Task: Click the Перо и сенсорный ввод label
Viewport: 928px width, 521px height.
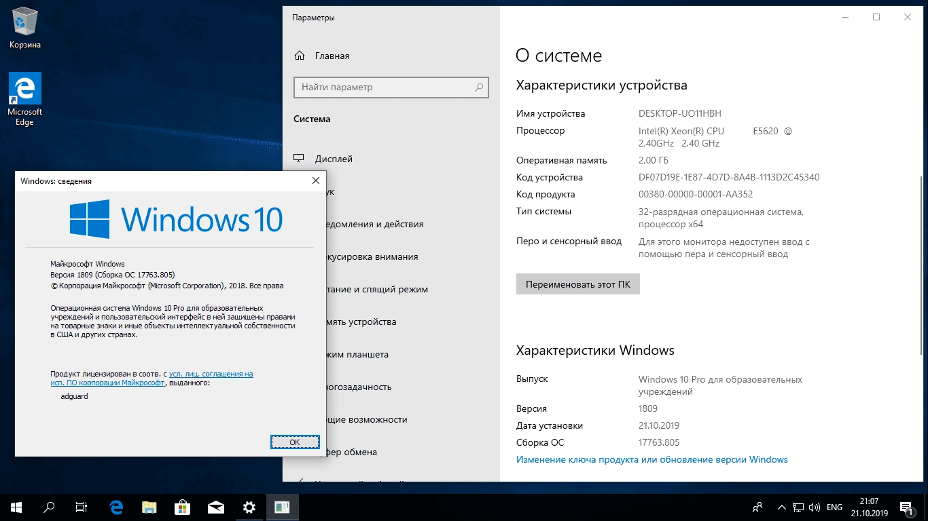Action: tap(569, 241)
